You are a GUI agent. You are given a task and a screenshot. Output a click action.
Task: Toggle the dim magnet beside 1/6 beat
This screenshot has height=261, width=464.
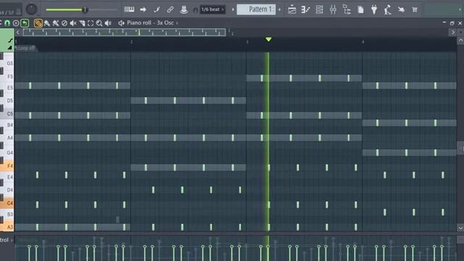(195, 10)
